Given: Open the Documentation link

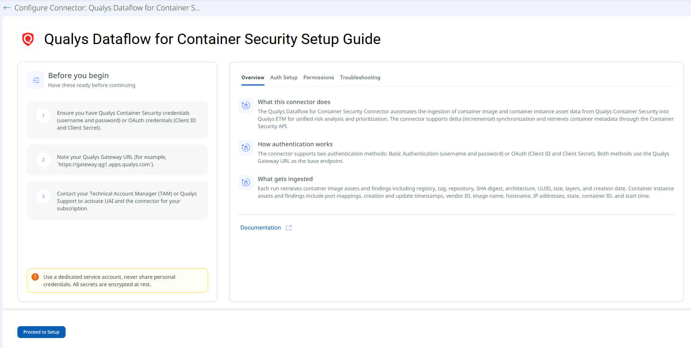Looking at the screenshot, I should 261,228.
